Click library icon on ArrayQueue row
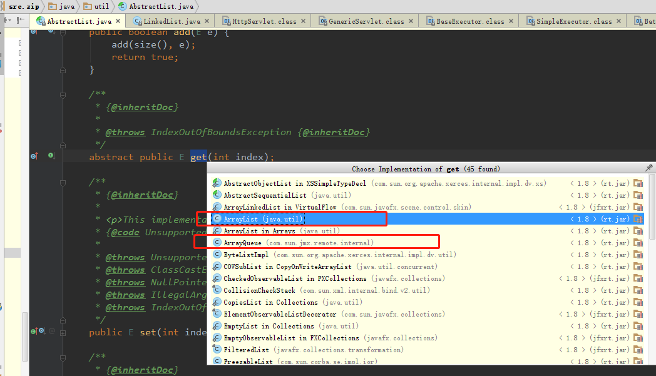Image resolution: width=656 pixels, height=376 pixels. (x=638, y=243)
